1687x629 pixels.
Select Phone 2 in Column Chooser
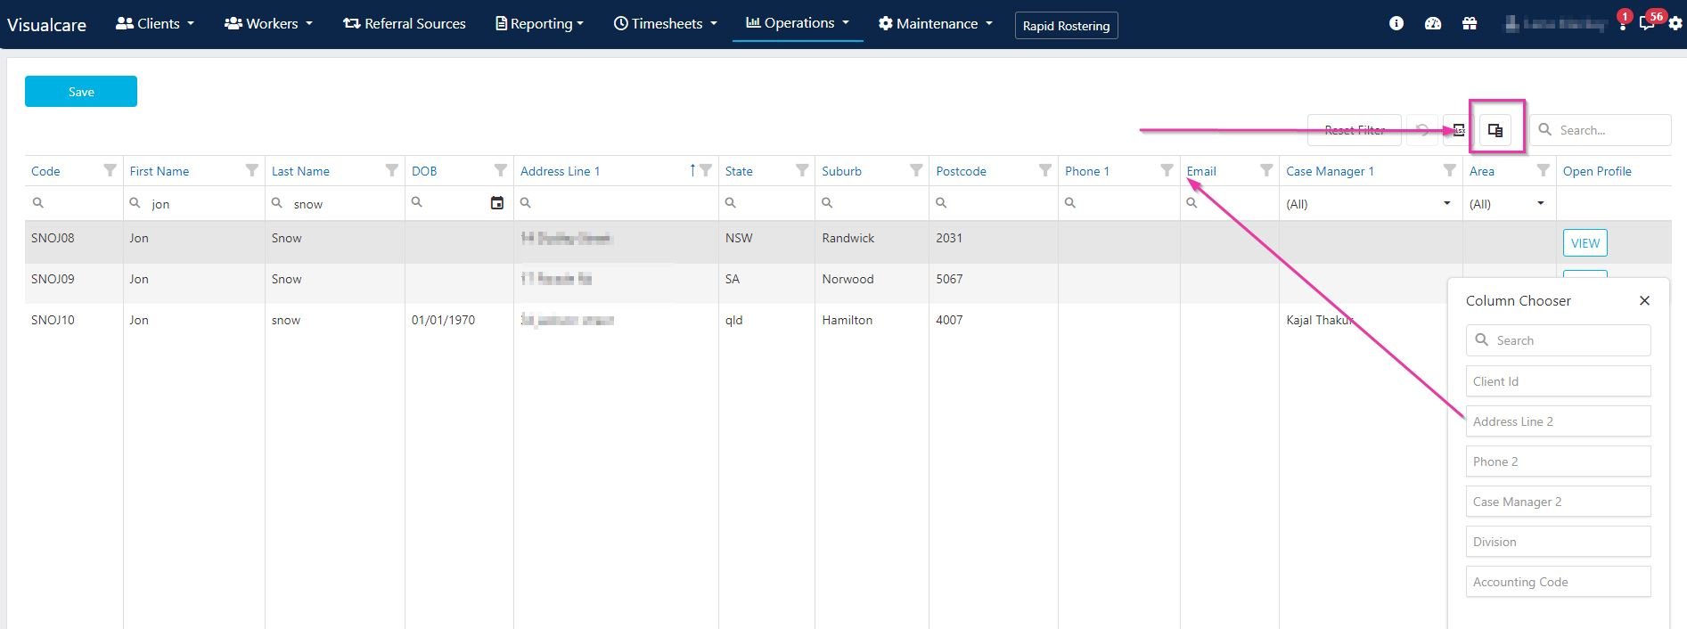point(1558,462)
